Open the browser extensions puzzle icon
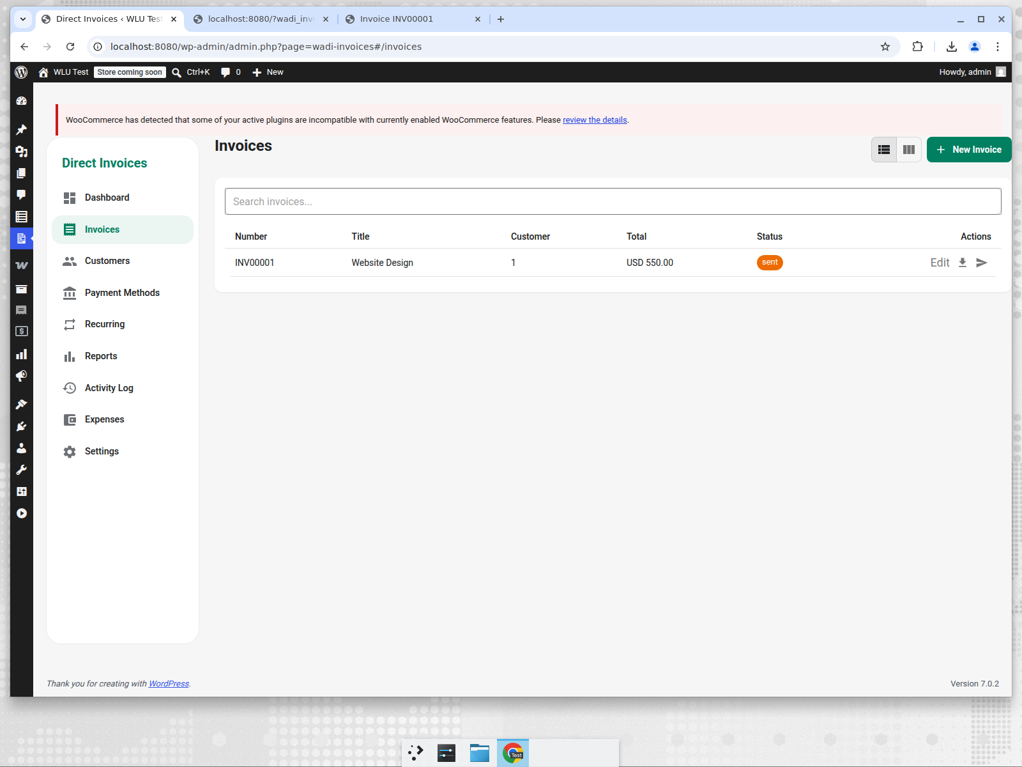Viewport: 1022px width, 767px height. (918, 47)
